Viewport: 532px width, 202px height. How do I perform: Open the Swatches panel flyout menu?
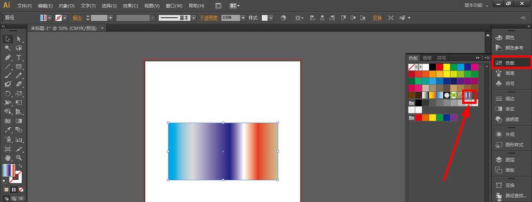point(487,58)
